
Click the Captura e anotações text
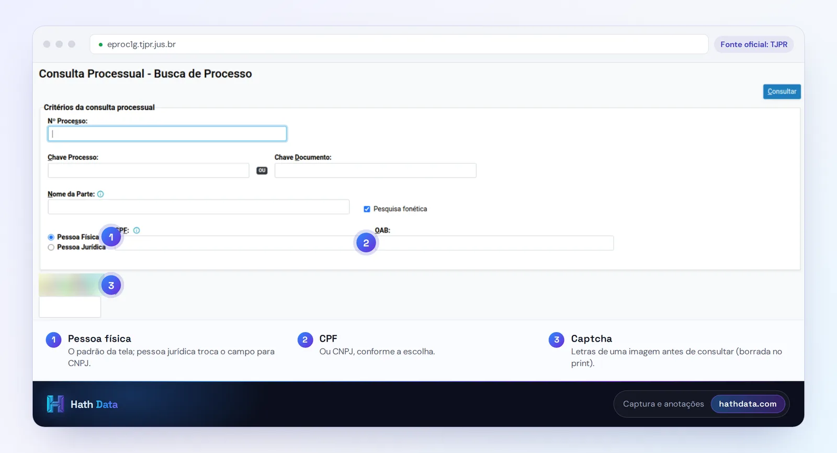click(x=663, y=404)
